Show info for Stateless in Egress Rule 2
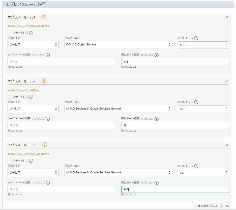This screenshot has width=236, height=210. tap(31, 97)
